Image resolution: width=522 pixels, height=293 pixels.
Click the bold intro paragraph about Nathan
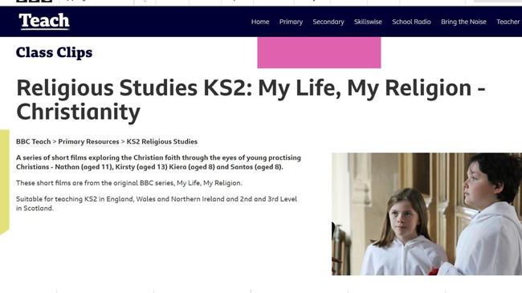[x=158, y=162]
